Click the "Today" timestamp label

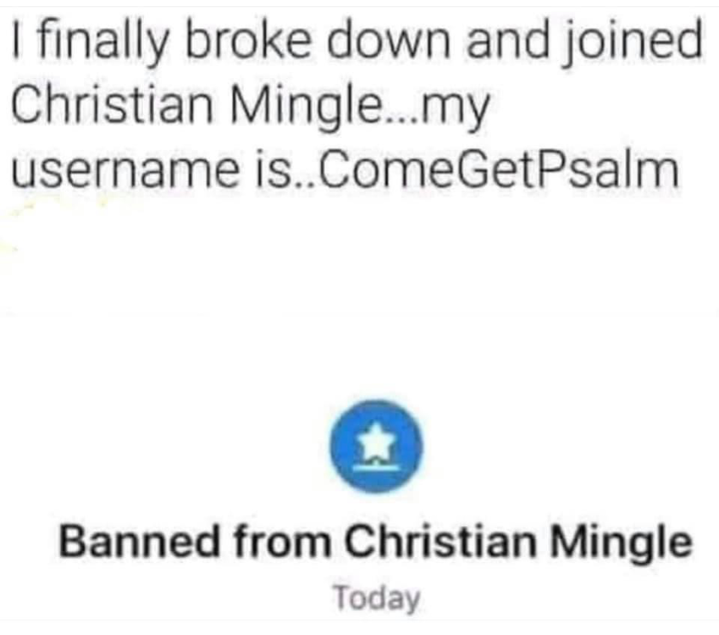point(375,599)
